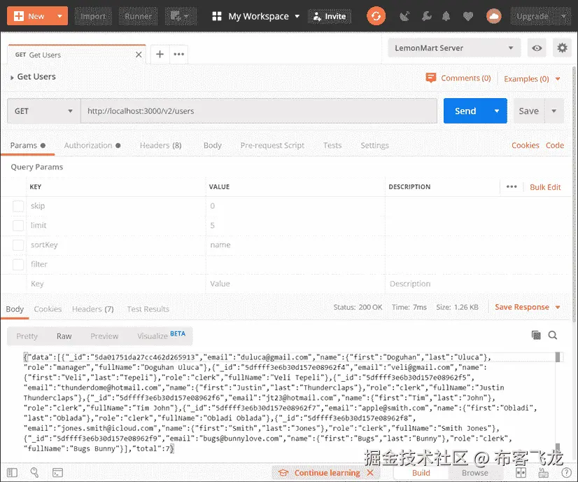The image size is (578, 482).
Task: Open the query params three-dot column options
Action: pyautogui.click(x=512, y=187)
